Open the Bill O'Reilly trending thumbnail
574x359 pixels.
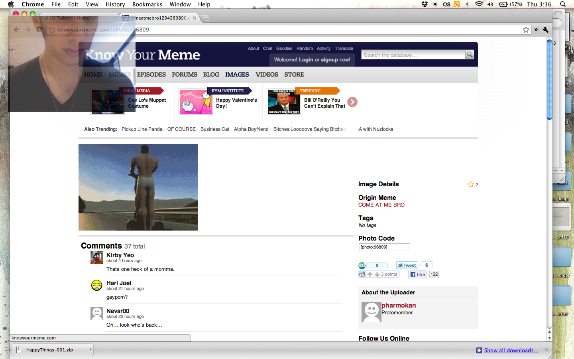283,102
